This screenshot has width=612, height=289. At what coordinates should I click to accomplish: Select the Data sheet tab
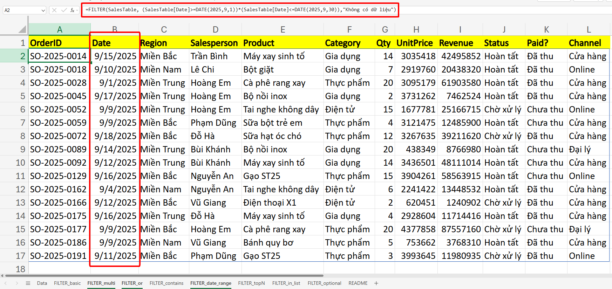point(42,283)
